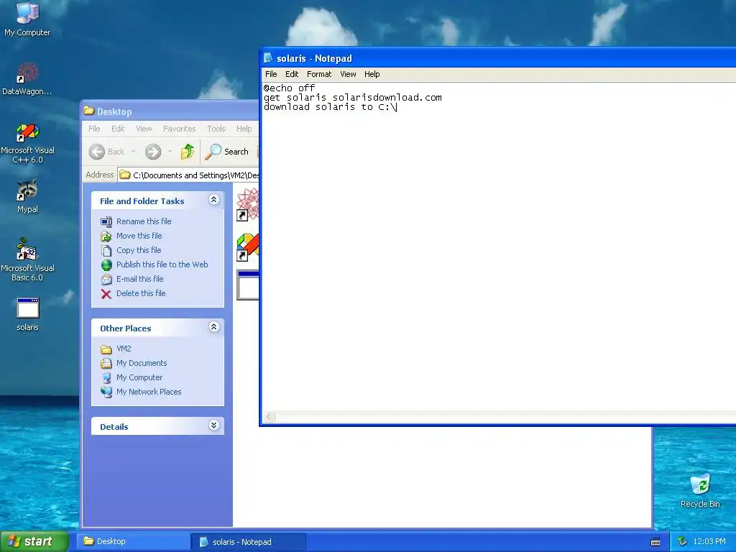736x552 pixels.
Task: Select the solaris file on desktop
Action: click(x=27, y=313)
